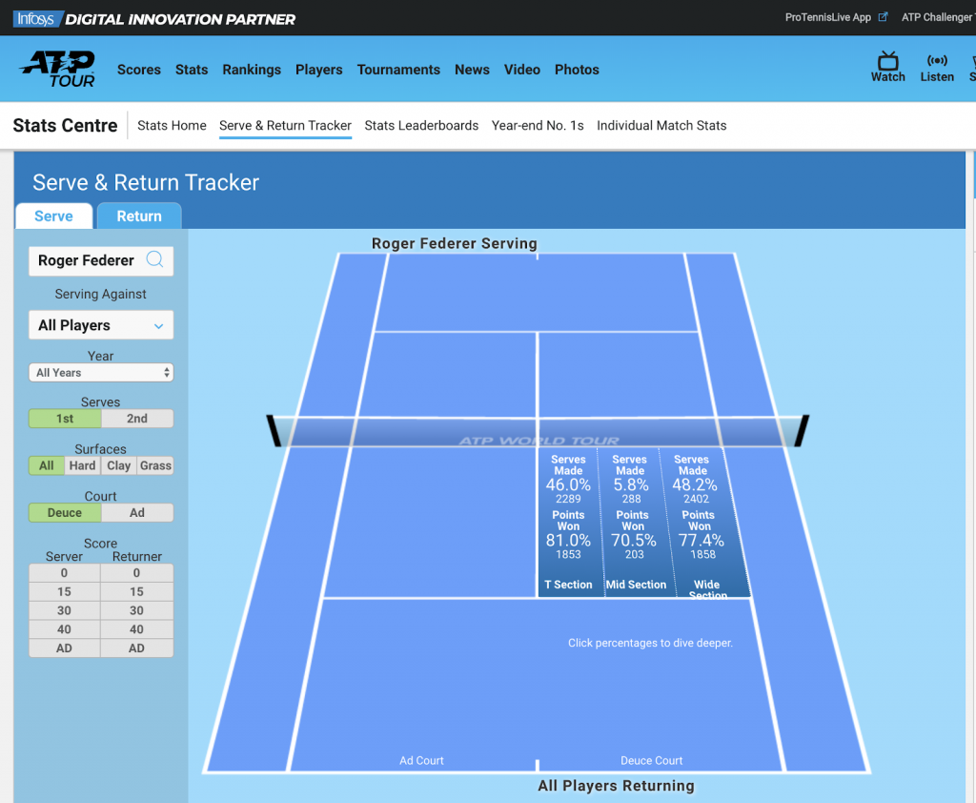Screen dimensions: 976x803
Task: Set returner score to 30
Action: [x=137, y=610]
